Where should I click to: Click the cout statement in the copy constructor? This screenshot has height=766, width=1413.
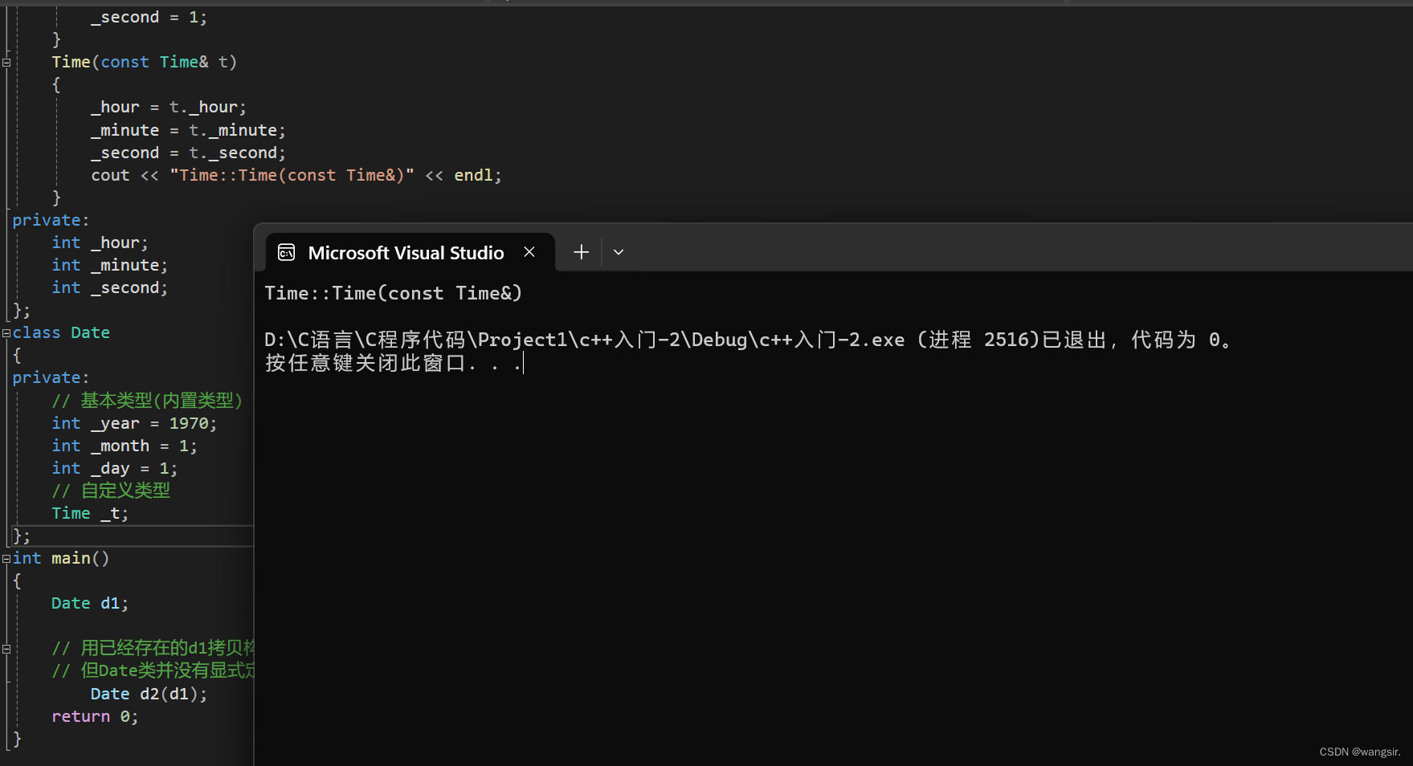point(296,175)
